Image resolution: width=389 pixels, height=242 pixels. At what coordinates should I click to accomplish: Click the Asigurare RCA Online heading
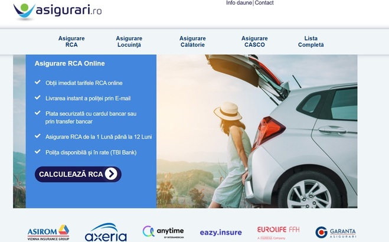[x=70, y=64]
